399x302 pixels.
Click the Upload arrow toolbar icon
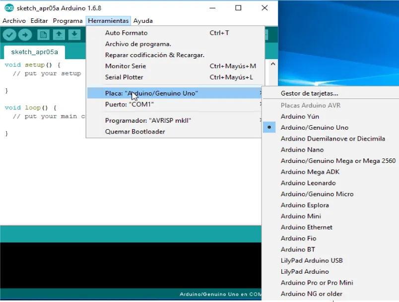[25, 35]
